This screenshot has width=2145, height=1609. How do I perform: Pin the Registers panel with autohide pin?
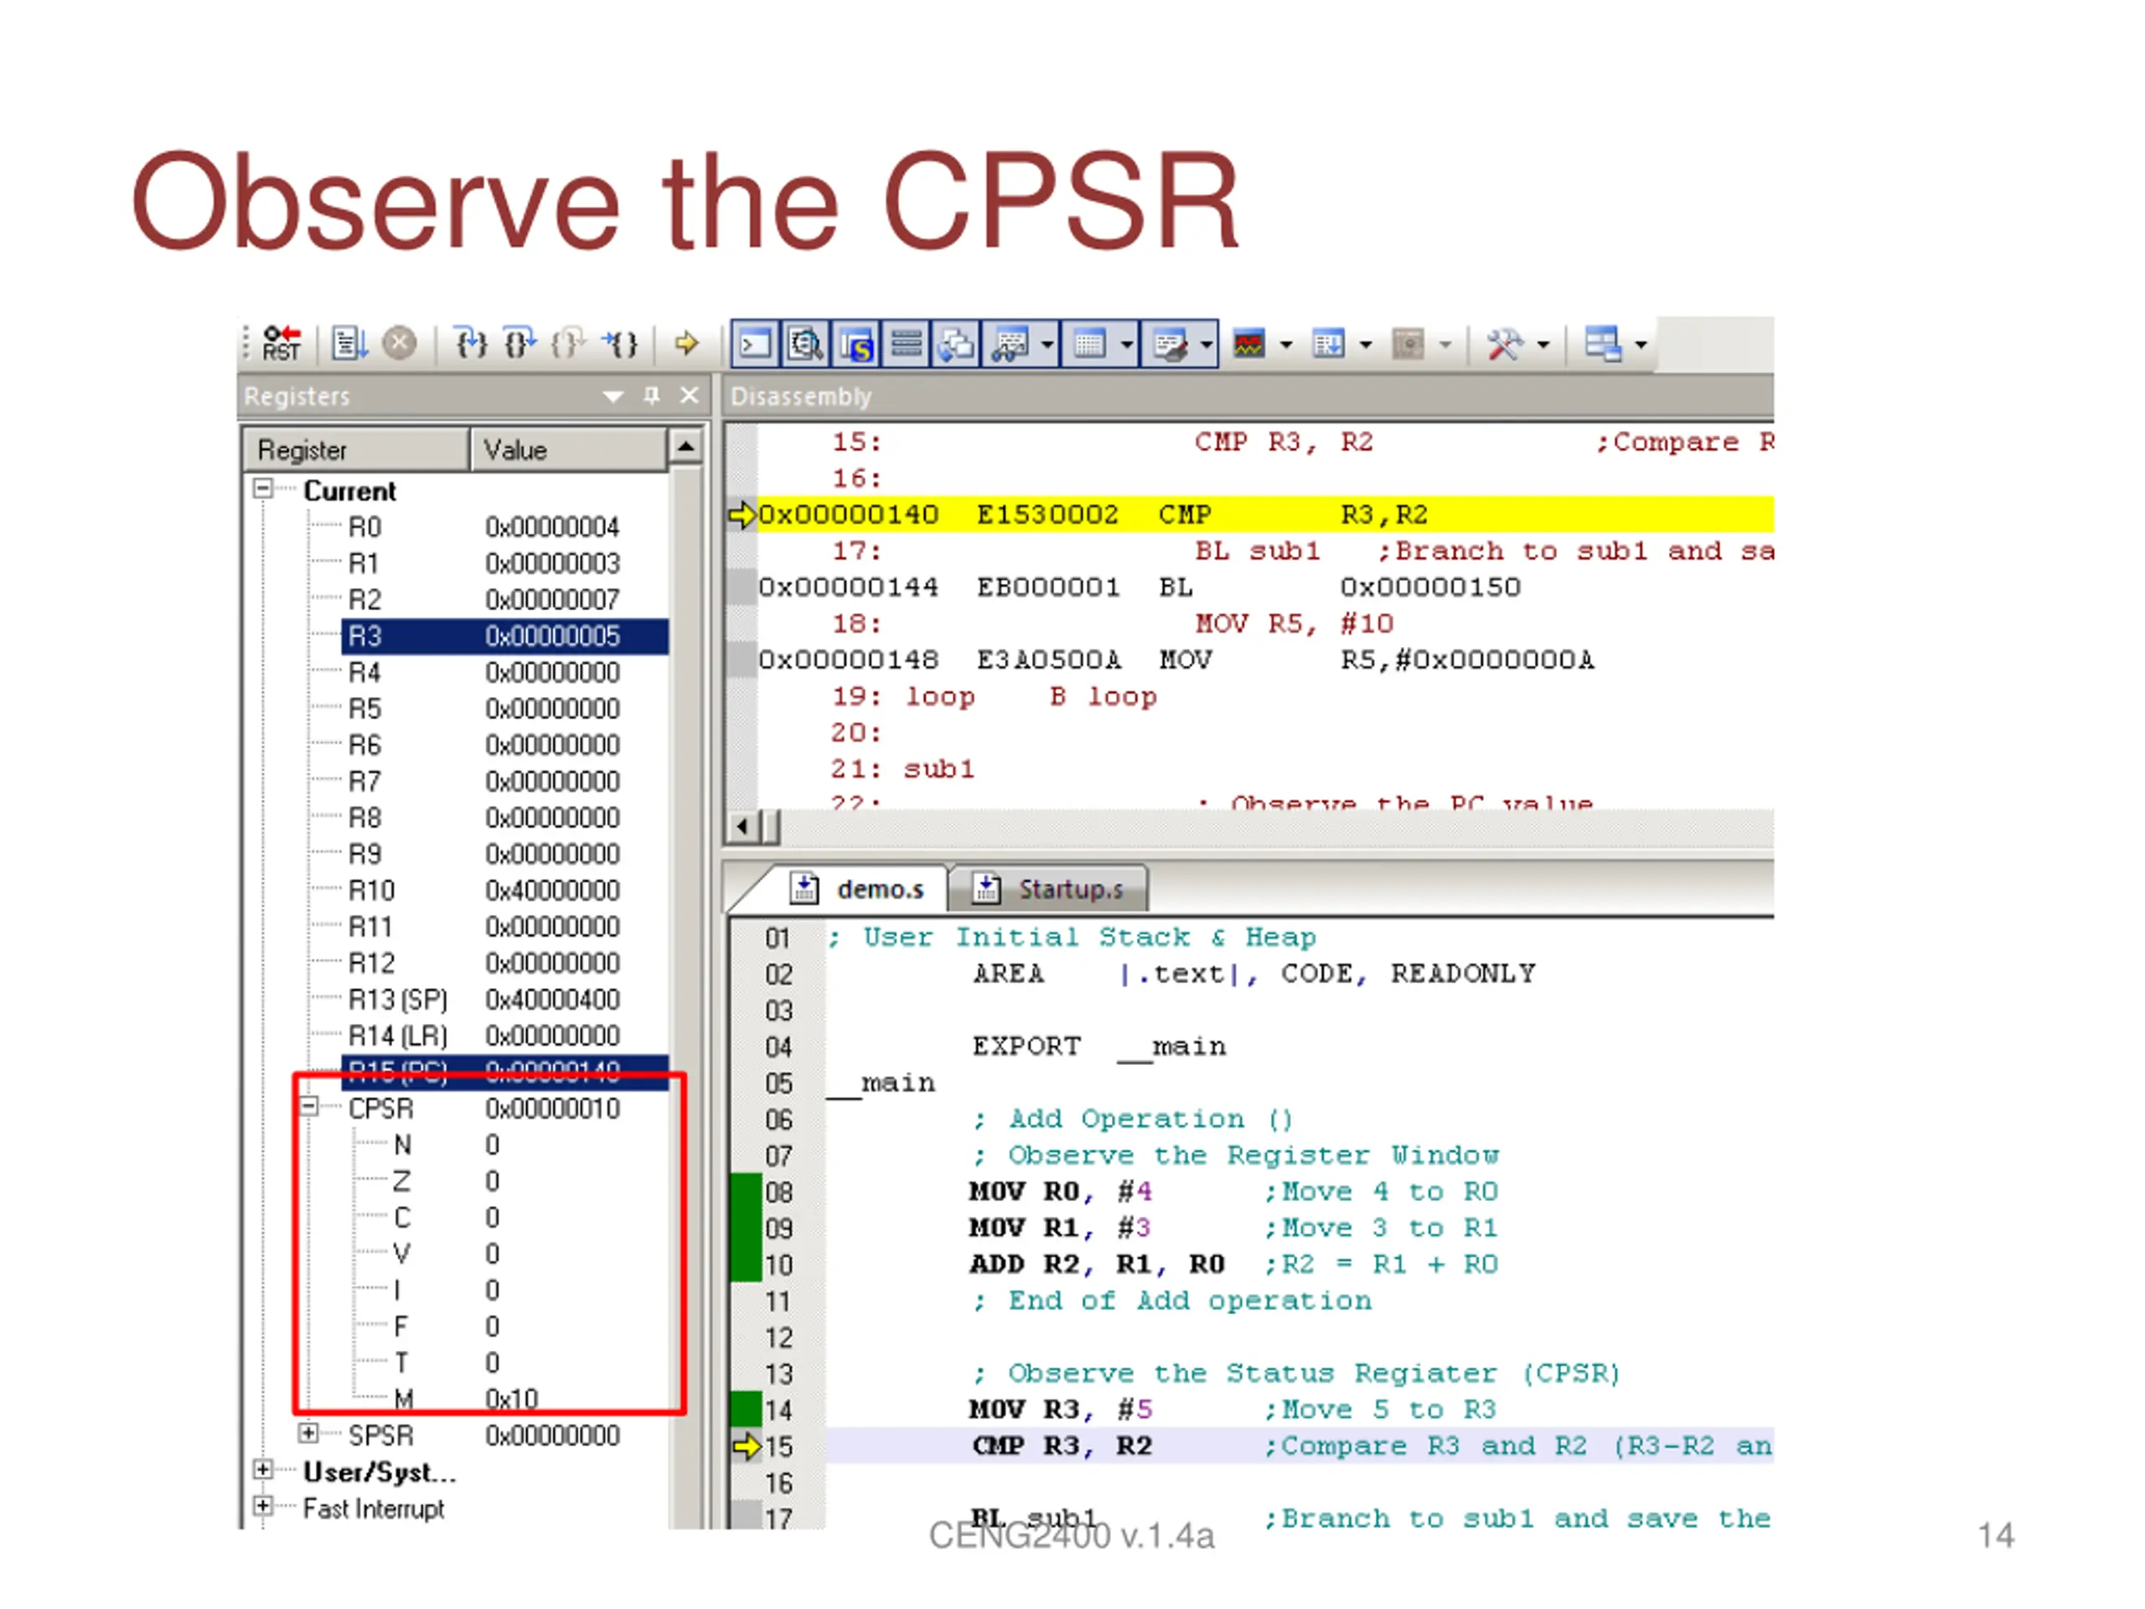coord(652,396)
